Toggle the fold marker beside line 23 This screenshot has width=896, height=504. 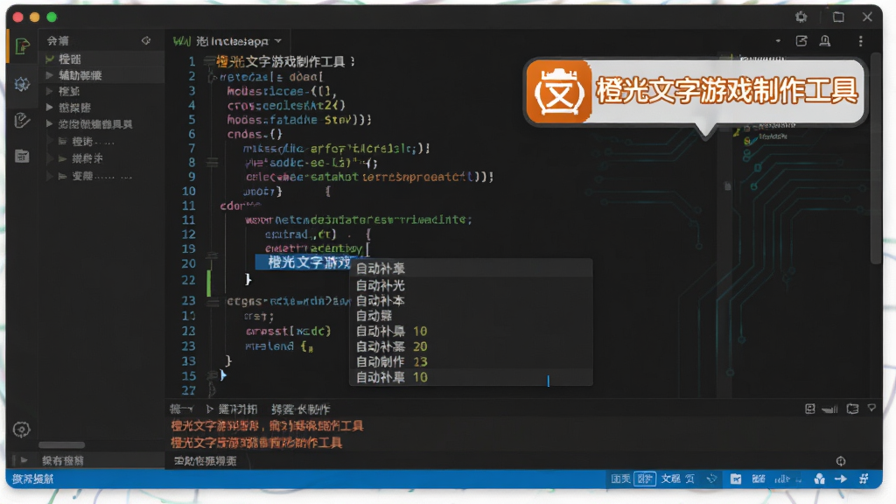[213, 301]
